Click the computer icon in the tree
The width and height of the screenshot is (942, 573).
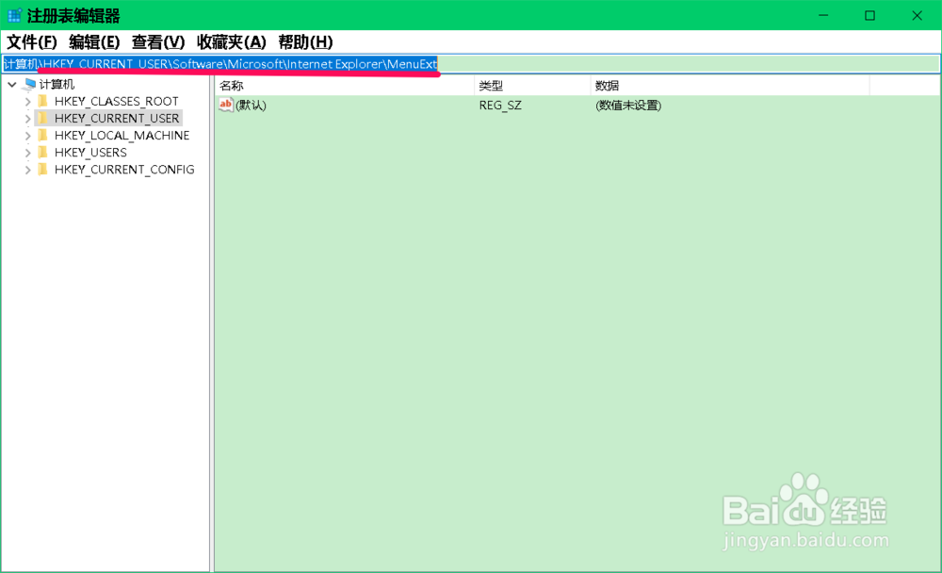(x=29, y=84)
